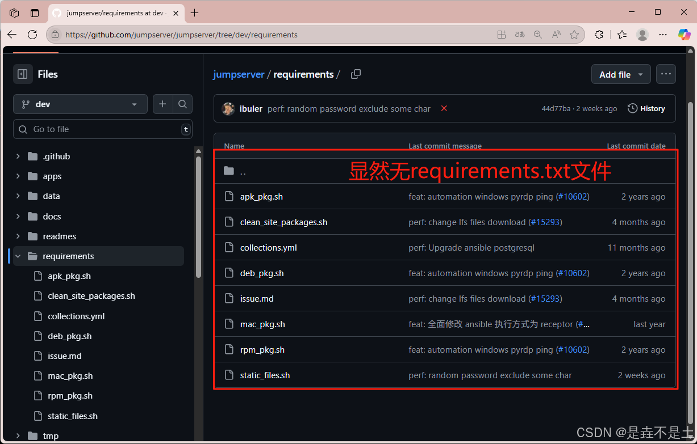697x444 pixels.
Task: Open deb_pkg.sh in sidebar tree
Action: [x=70, y=336]
